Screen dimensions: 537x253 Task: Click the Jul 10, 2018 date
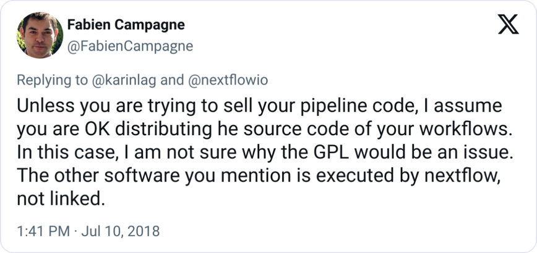tap(121, 231)
